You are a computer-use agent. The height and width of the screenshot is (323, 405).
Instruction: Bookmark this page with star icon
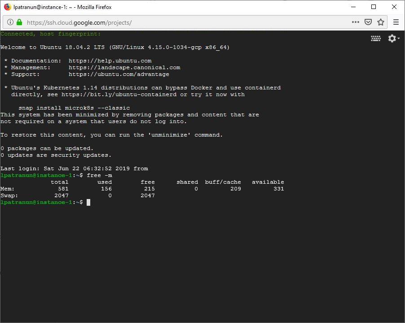pos(381,22)
